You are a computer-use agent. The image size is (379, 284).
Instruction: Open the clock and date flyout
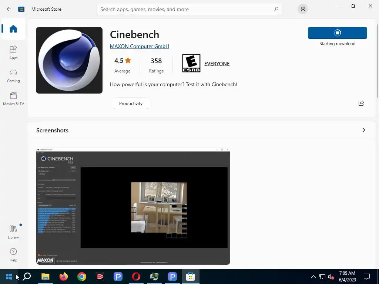347,277
